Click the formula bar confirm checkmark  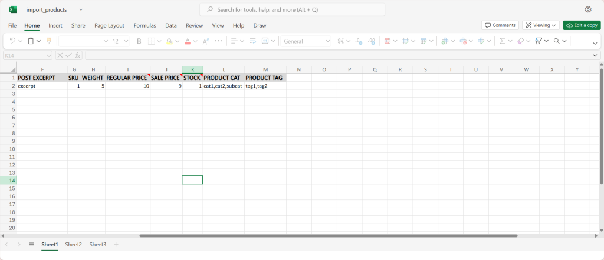(x=68, y=55)
